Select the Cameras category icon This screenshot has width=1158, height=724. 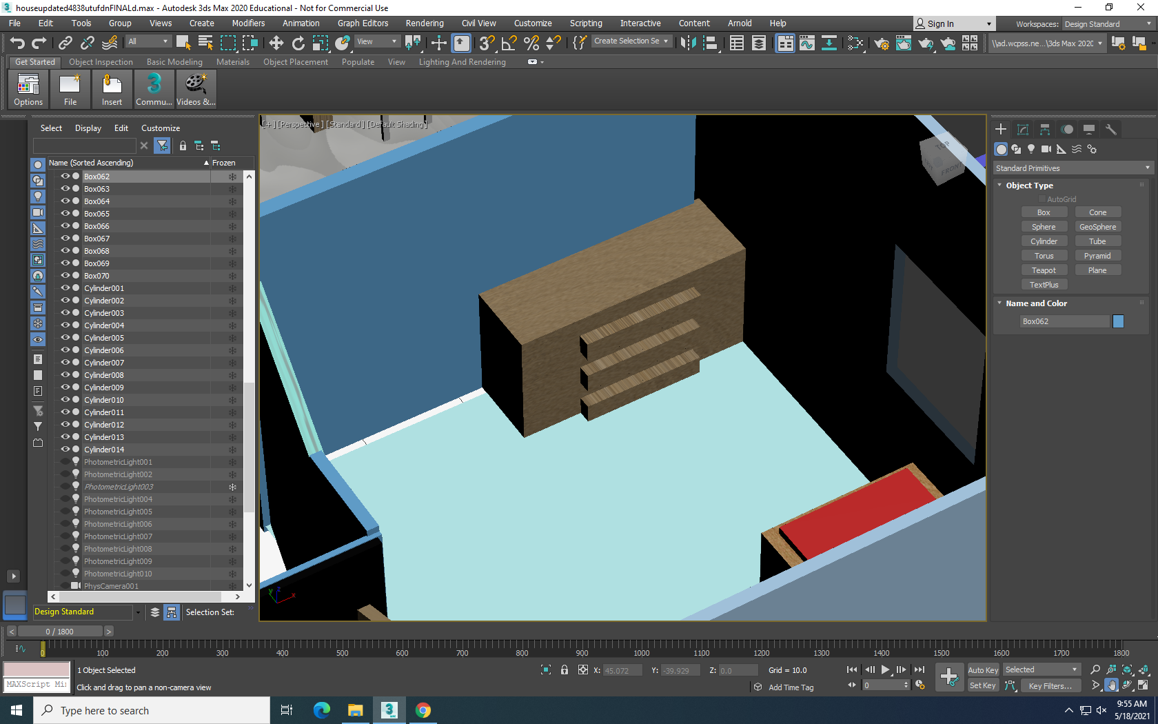pyautogui.click(x=1046, y=149)
